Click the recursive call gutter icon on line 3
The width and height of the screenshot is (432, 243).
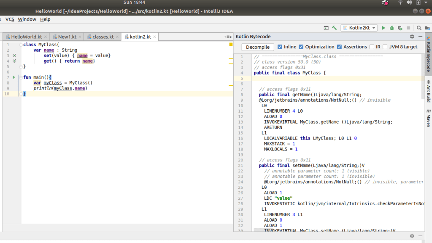click(14, 55)
